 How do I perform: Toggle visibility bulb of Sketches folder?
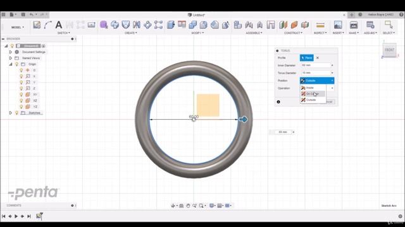click(17, 113)
